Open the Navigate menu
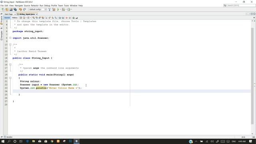Viewport: 256px width, 144px height. pyautogui.click(x=19, y=6)
